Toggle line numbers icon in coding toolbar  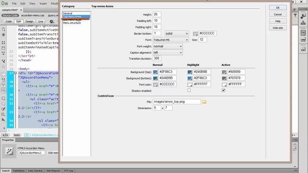pos(3,74)
